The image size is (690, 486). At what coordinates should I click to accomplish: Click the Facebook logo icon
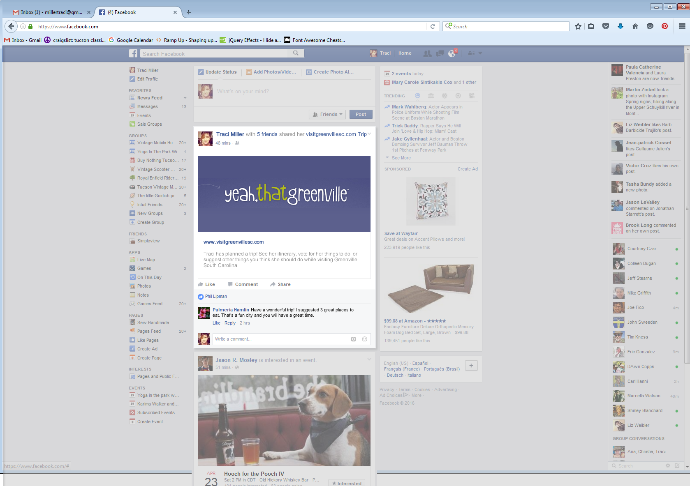pyautogui.click(x=133, y=53)
